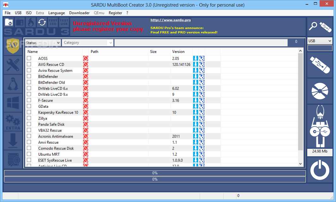Open the Windows logo category

tap(13, 103)
